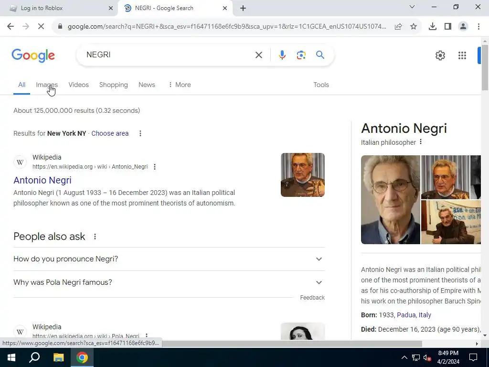Image resolution: width=489 pixels, height=367 pixels.
Task: Click the Google logo
Action: click(x=33, y=55)
